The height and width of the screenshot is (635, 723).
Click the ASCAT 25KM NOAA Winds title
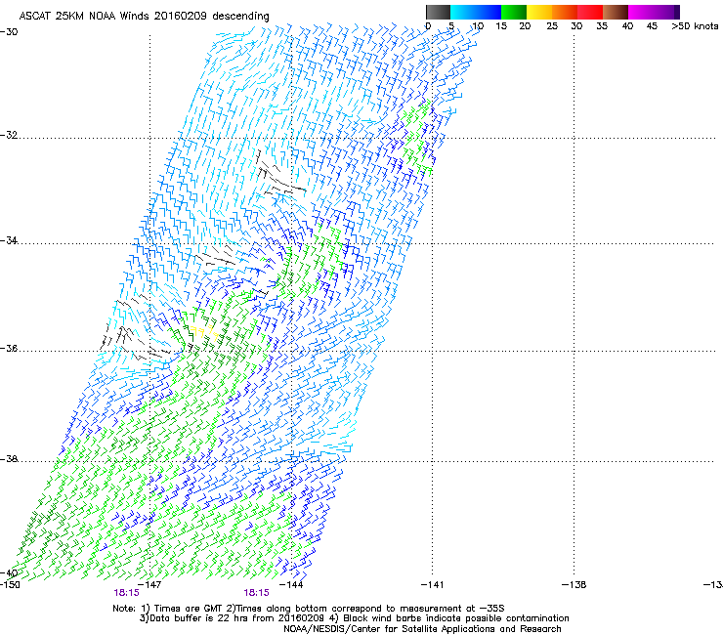[145, 16]
